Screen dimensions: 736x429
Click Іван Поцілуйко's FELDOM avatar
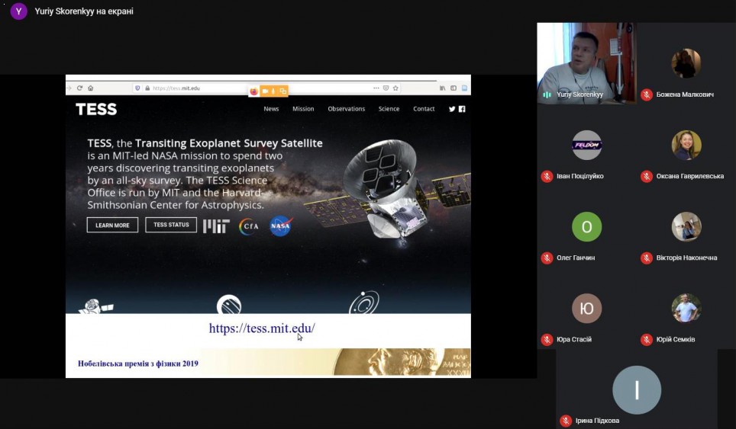pos(586,145)
